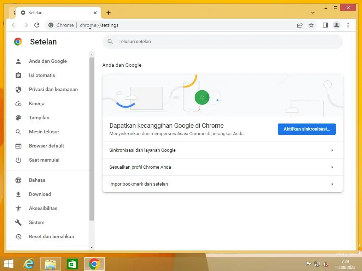
Task: Click the sidebar scrollbar down arrow
Action: pyautogui.click(x=92, y=247)
